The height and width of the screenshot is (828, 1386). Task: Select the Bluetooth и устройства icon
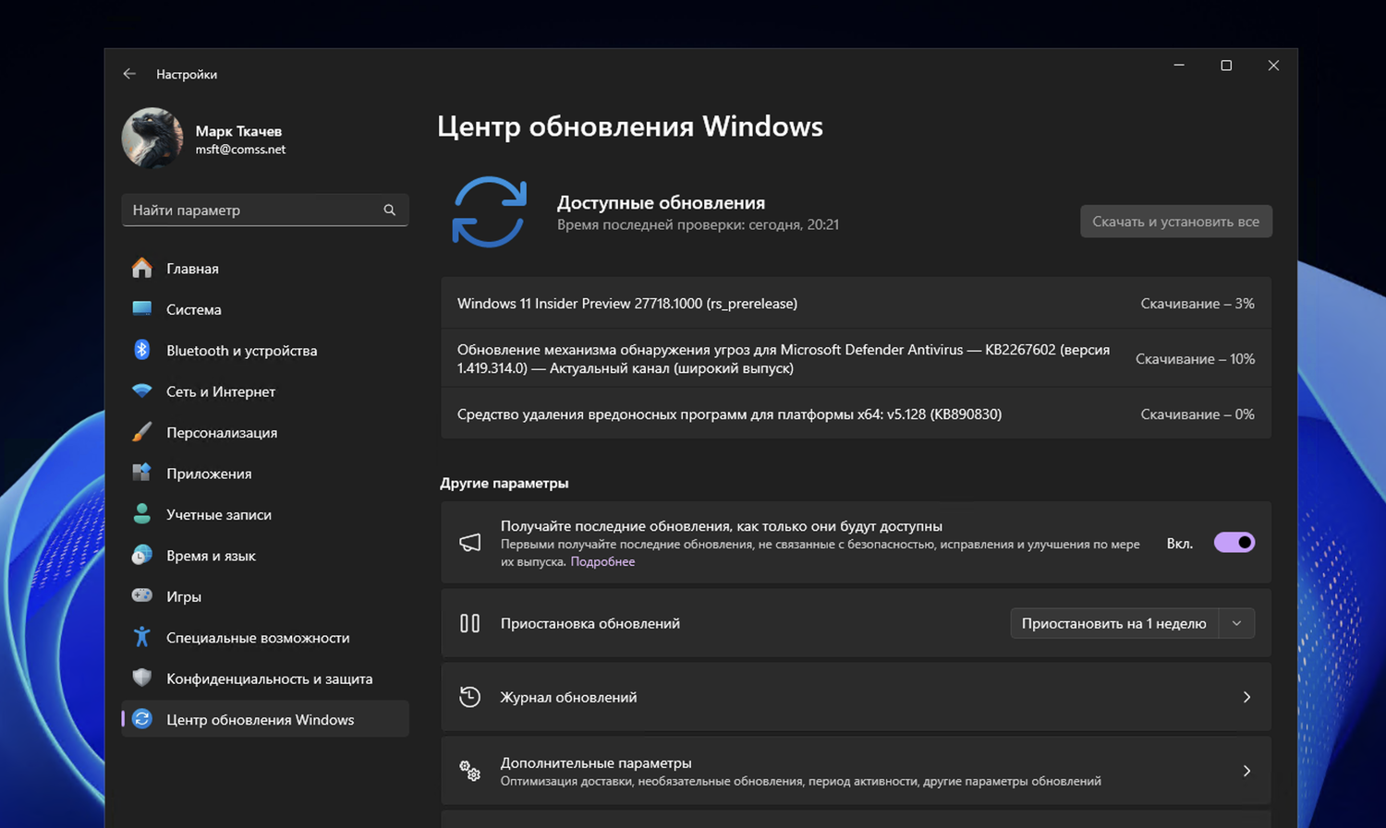[x=142, y=350]
